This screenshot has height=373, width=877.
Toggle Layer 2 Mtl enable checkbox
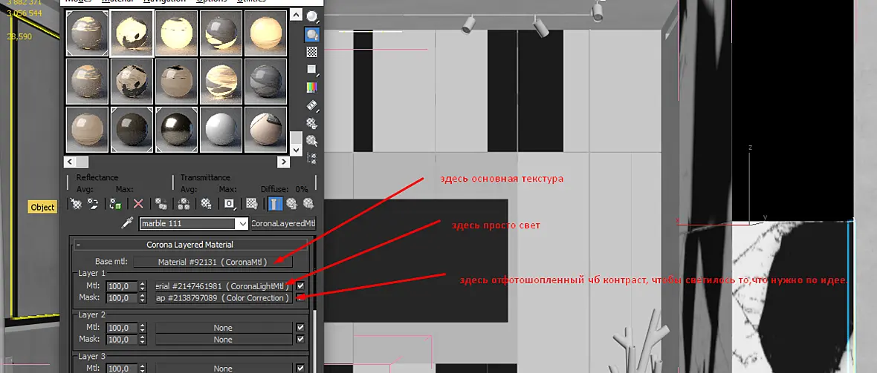[300, 328]
